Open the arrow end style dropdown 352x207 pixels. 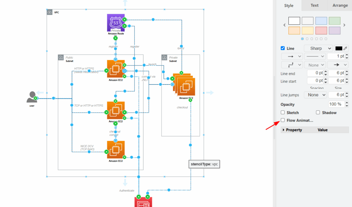pyautogui.click(x=338, y=65)
